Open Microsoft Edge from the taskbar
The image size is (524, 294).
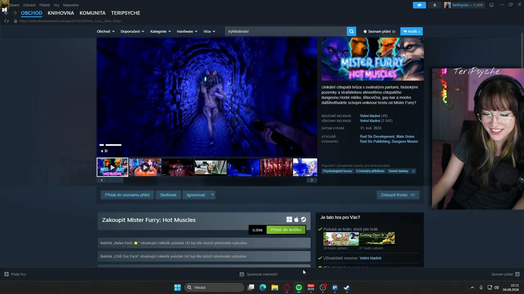[263, 287]
